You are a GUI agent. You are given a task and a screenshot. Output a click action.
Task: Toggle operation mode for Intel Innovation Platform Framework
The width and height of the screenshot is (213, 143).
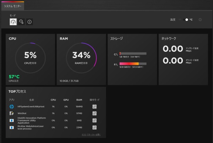pyautogui.click(x=95, y=120)
